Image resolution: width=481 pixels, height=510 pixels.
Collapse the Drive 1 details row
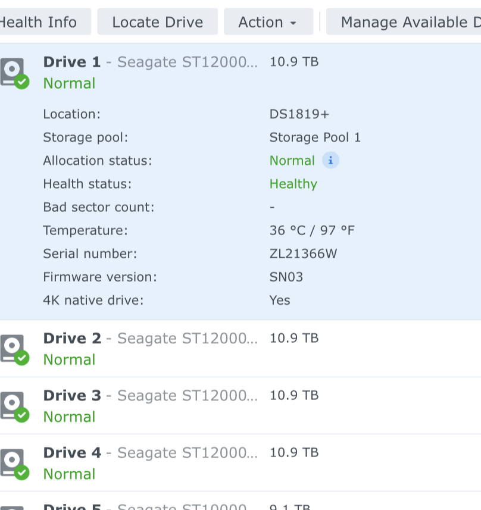tap(240, 72)
